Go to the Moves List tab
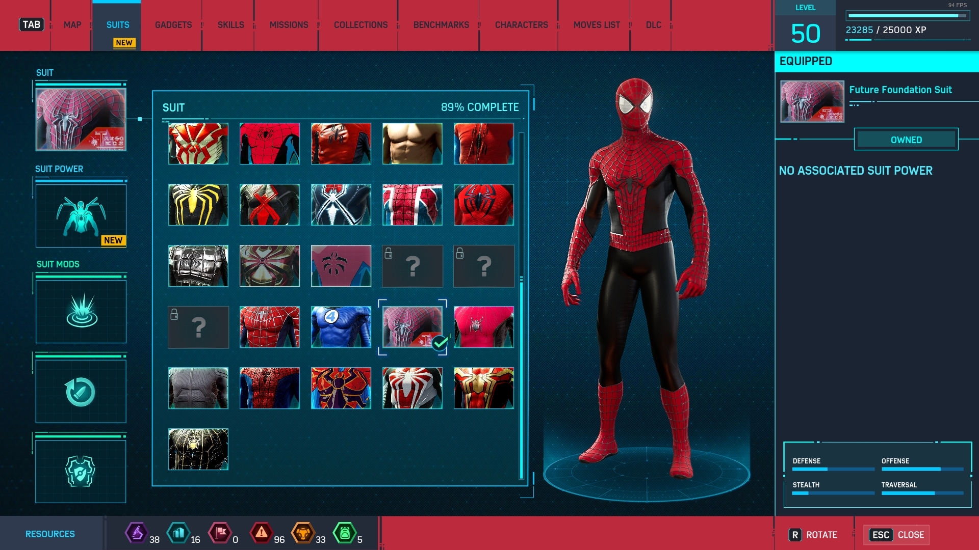The image size is (979, 550). [597, 25]
